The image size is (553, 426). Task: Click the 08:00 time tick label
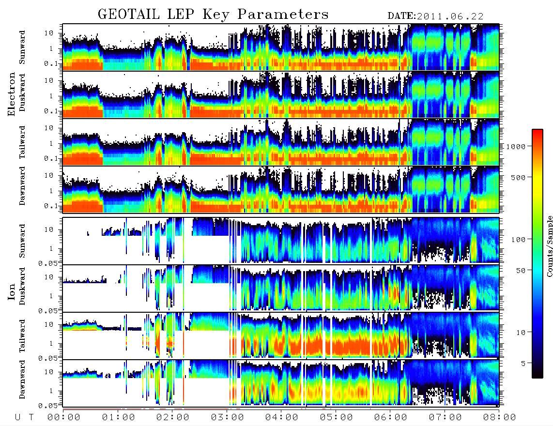pos(500,417)
